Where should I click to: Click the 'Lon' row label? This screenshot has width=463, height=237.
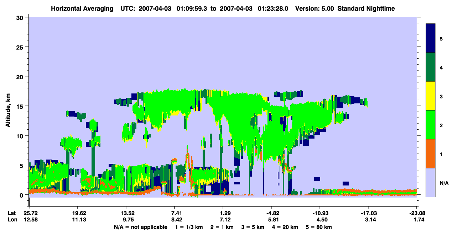click(12, 220)
